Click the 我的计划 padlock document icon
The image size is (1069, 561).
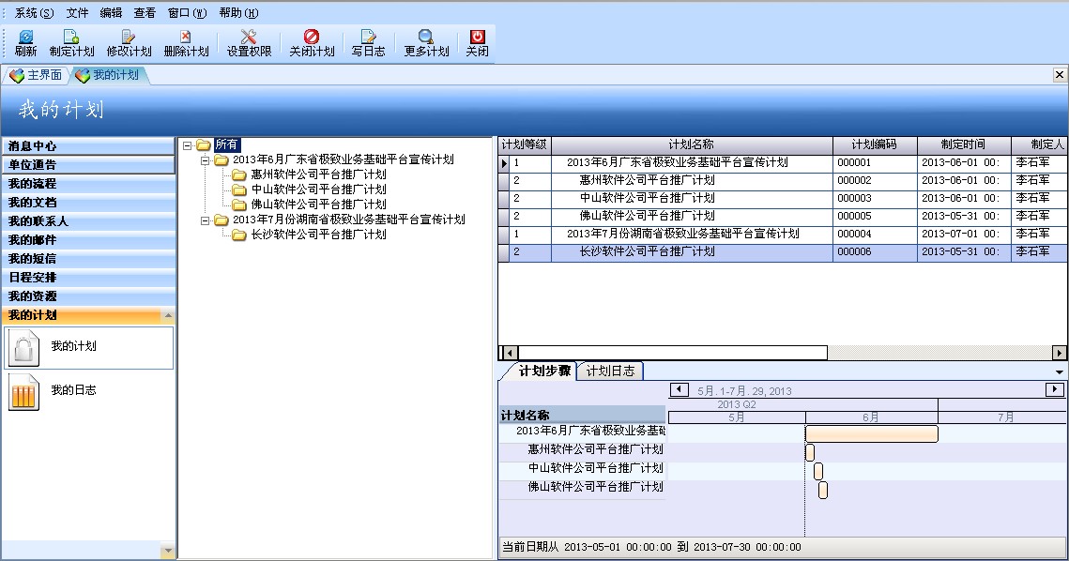(23, 348)
